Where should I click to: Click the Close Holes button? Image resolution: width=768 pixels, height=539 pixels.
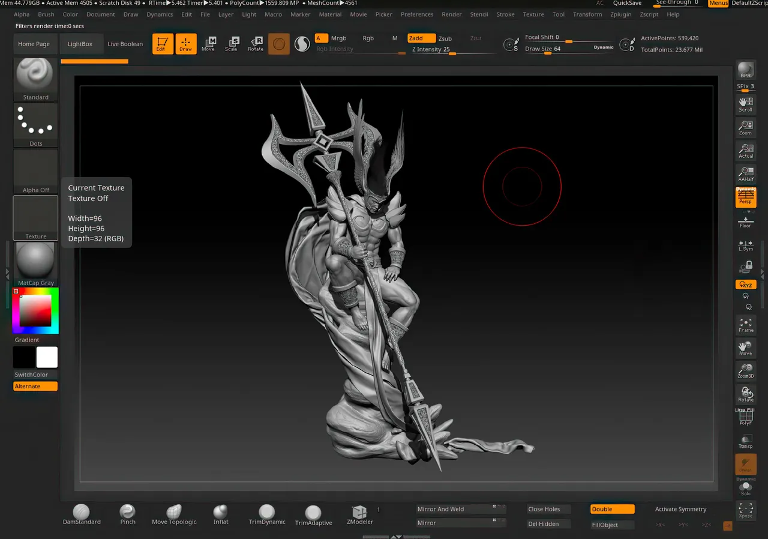pyautogui.click(x=548, y=509)
